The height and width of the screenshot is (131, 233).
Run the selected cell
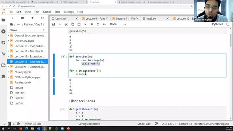coord(85,24)
